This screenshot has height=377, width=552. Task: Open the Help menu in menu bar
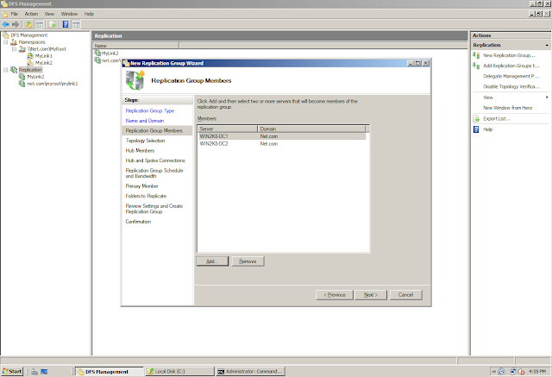(89, 14)
